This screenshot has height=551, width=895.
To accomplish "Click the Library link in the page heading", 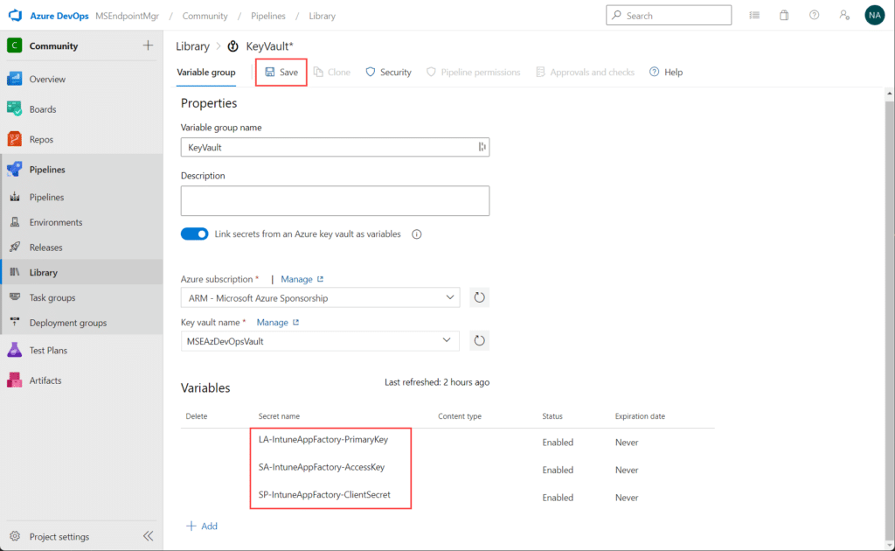I will click(192, 46).
